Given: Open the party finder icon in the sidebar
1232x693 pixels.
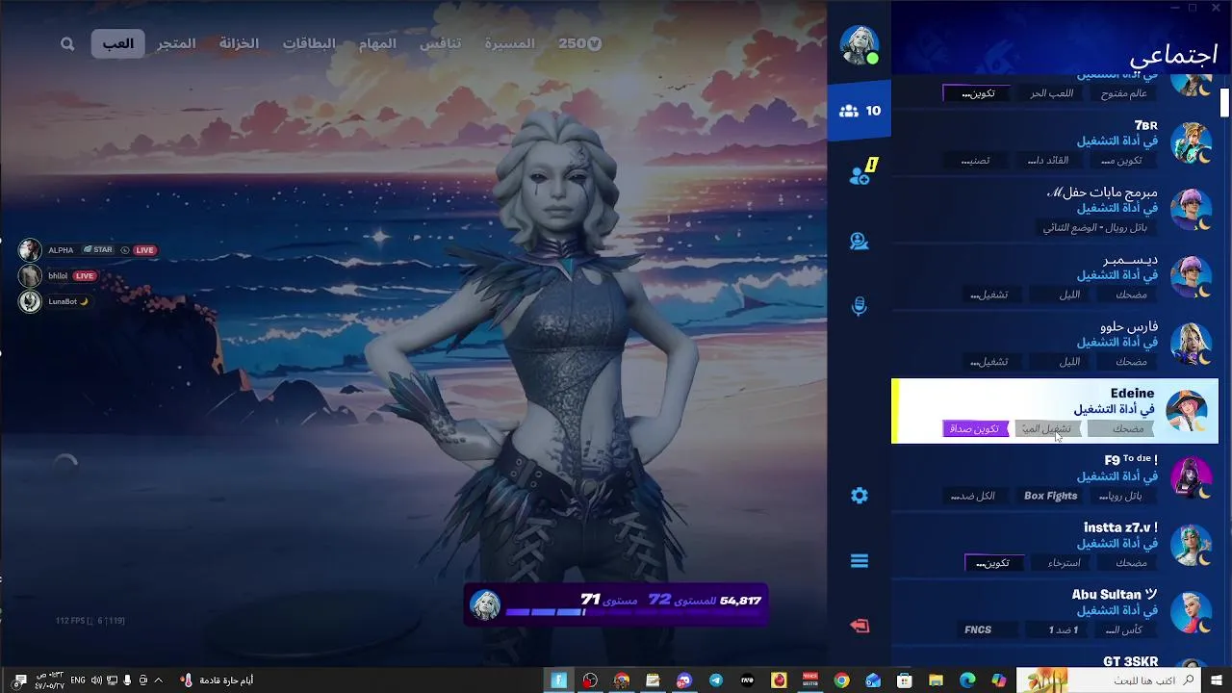Looking at the screenshot, I should click(x=860, y=241).
